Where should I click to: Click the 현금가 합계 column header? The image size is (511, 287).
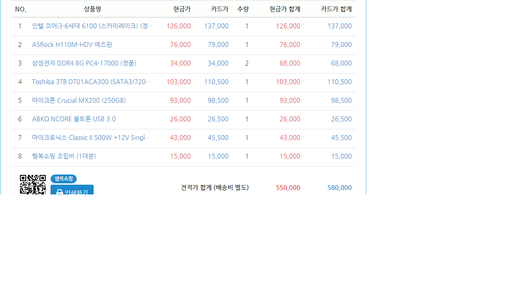tap(284, 9)
